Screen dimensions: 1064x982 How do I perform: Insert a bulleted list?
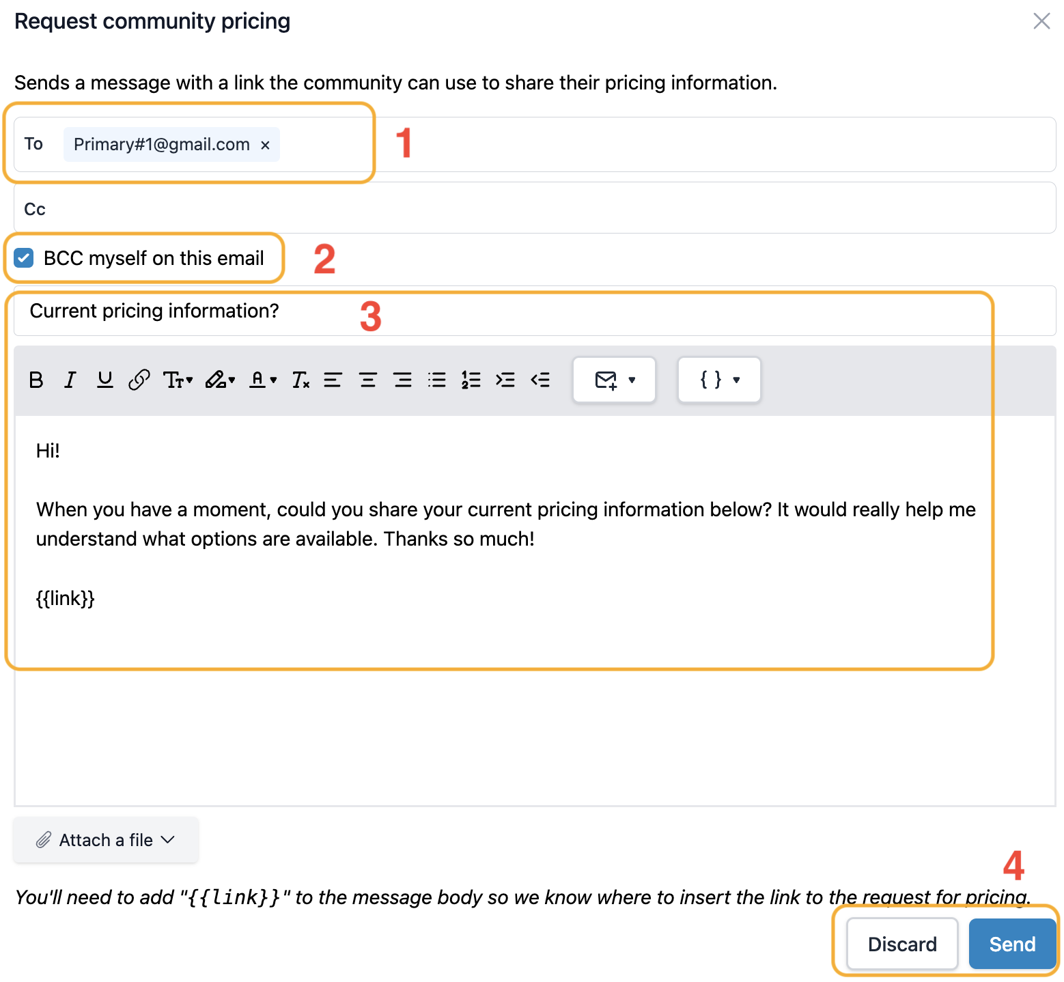[436, 380]
